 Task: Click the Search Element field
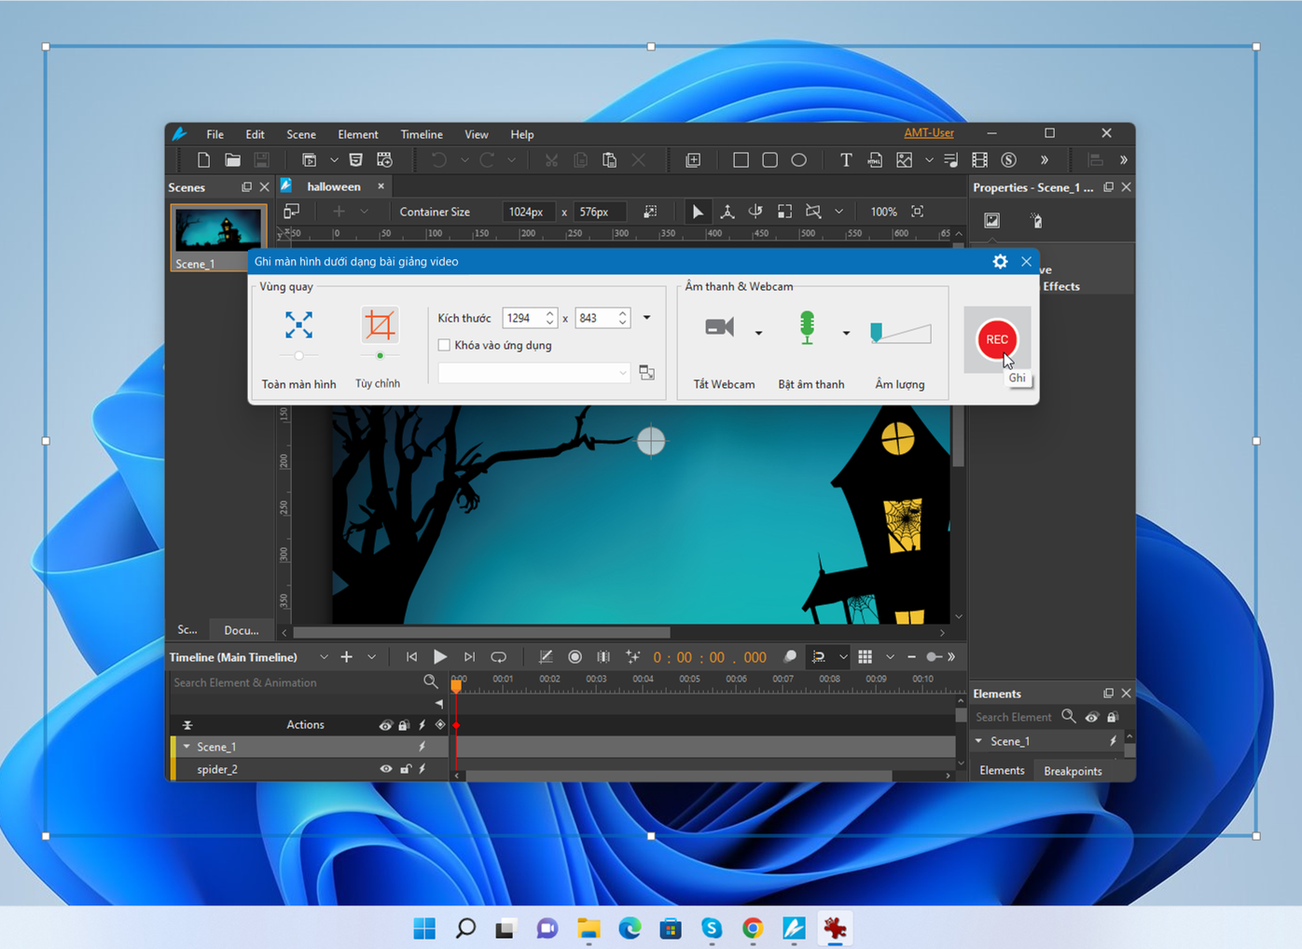[1014, 717]
